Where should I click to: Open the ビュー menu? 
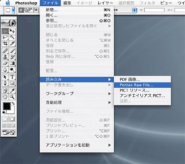166,3
